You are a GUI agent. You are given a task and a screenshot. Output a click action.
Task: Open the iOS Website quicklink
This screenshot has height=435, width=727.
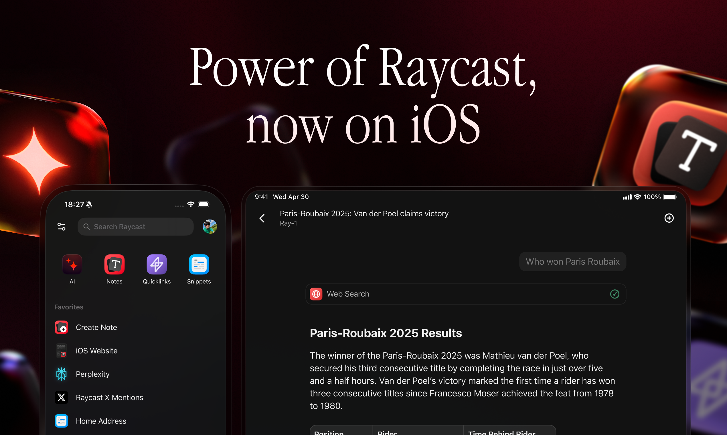click(61, 351)
